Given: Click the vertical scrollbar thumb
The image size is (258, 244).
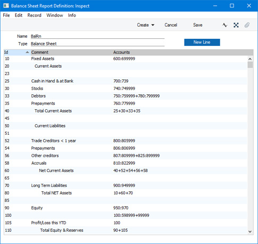Looking at the screenshot, I should 250,64.
